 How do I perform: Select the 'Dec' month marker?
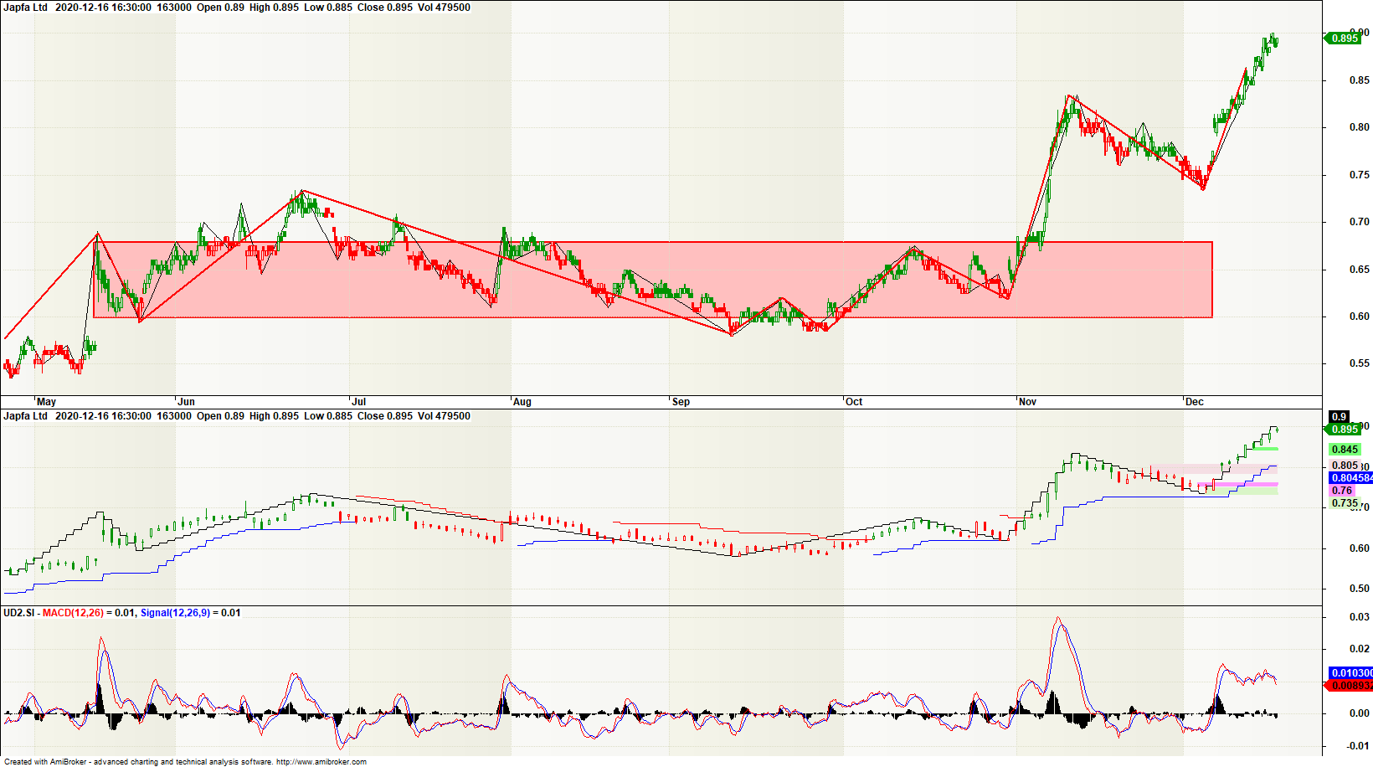click(1195, 402)
